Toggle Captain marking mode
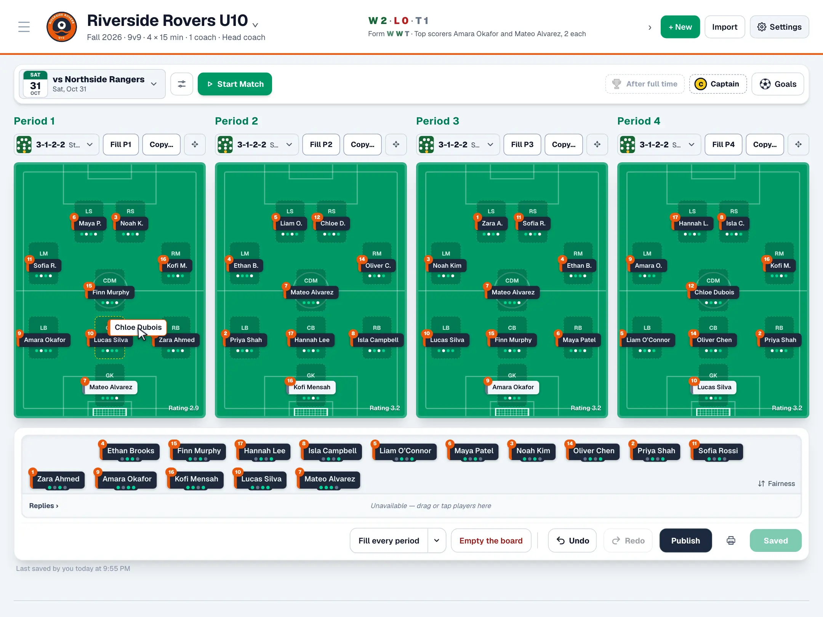823x617 pixels. [718, 84]
